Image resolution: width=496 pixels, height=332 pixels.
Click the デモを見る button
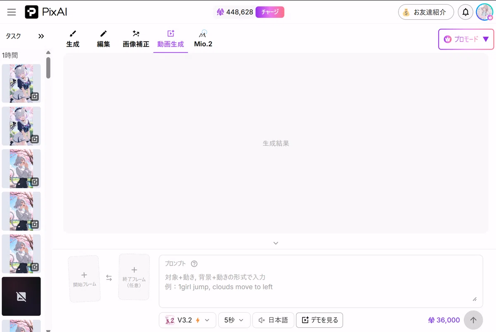click(x=320, y=320)
